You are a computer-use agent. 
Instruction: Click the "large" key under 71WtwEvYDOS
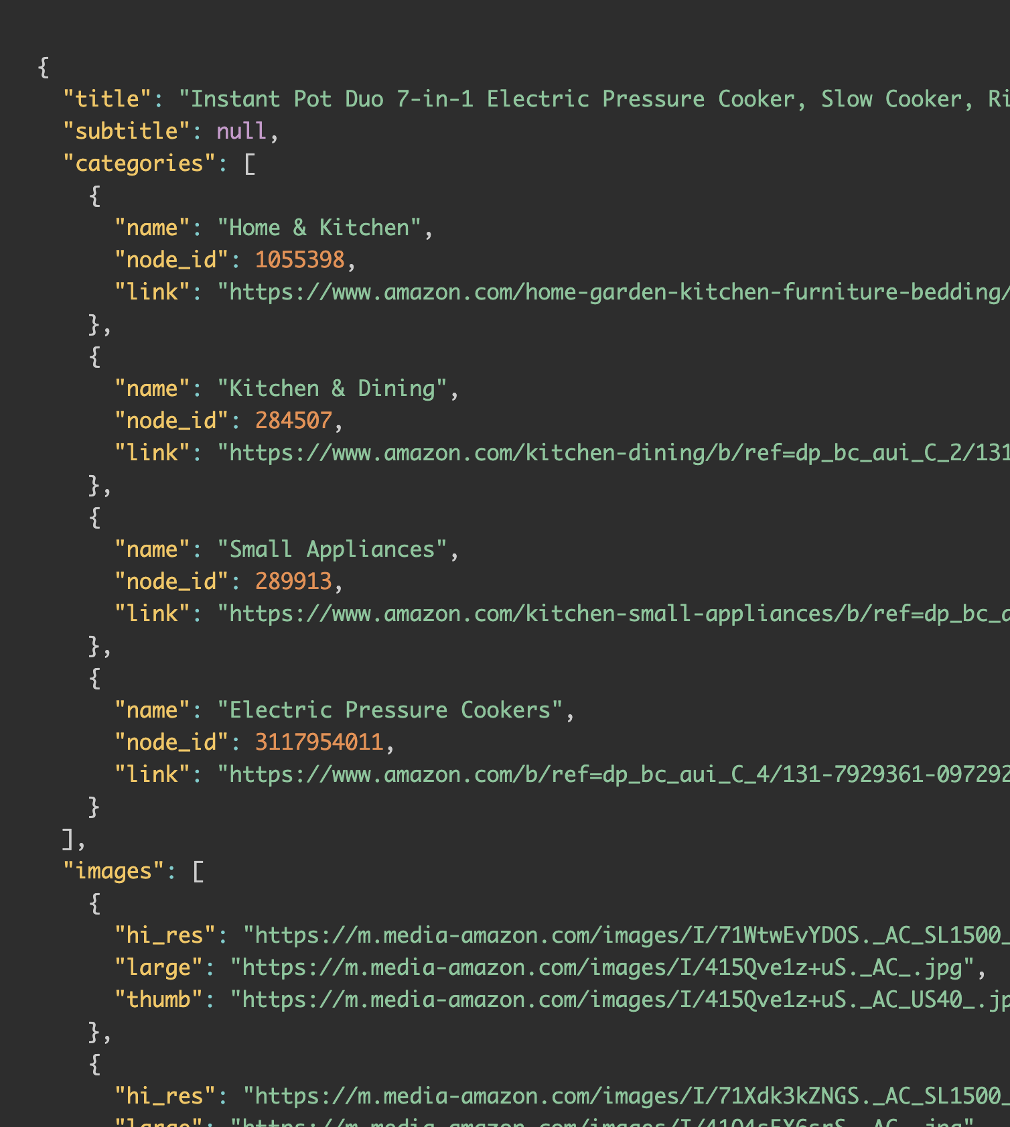tap(159, 968)
